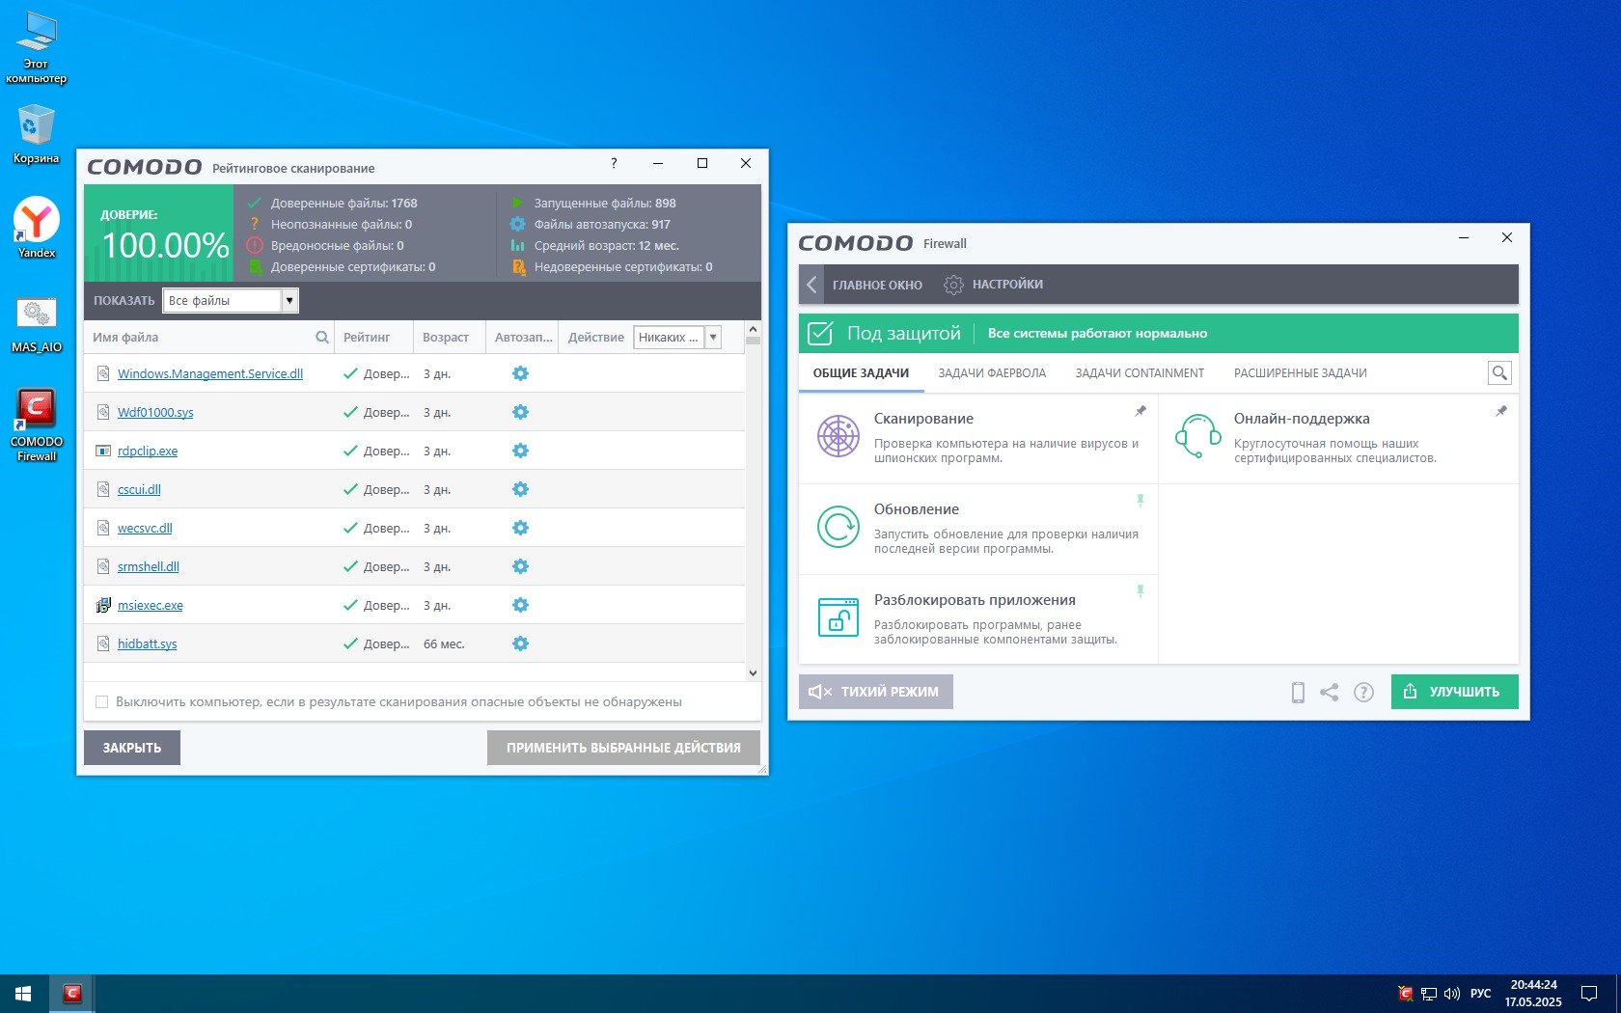Viewport: 1621px width, 1013px height.
Task: Click the share icon in Firewall footer
Action: [1329, 692]
